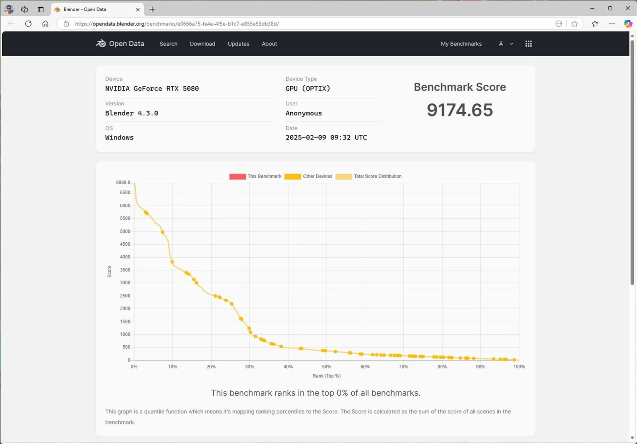The height and width of the screenshot is (444, 637).
Task: Add this page to favorites star
Action: tap(575, 24)
